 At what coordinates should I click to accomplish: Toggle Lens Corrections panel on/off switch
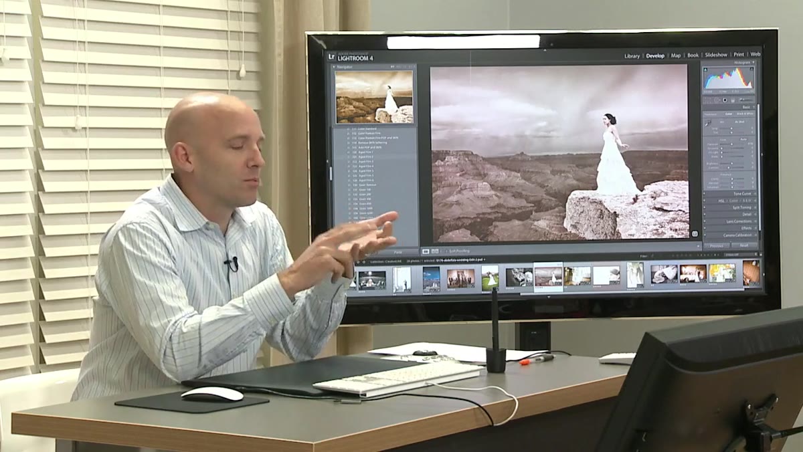coord(704,221)
